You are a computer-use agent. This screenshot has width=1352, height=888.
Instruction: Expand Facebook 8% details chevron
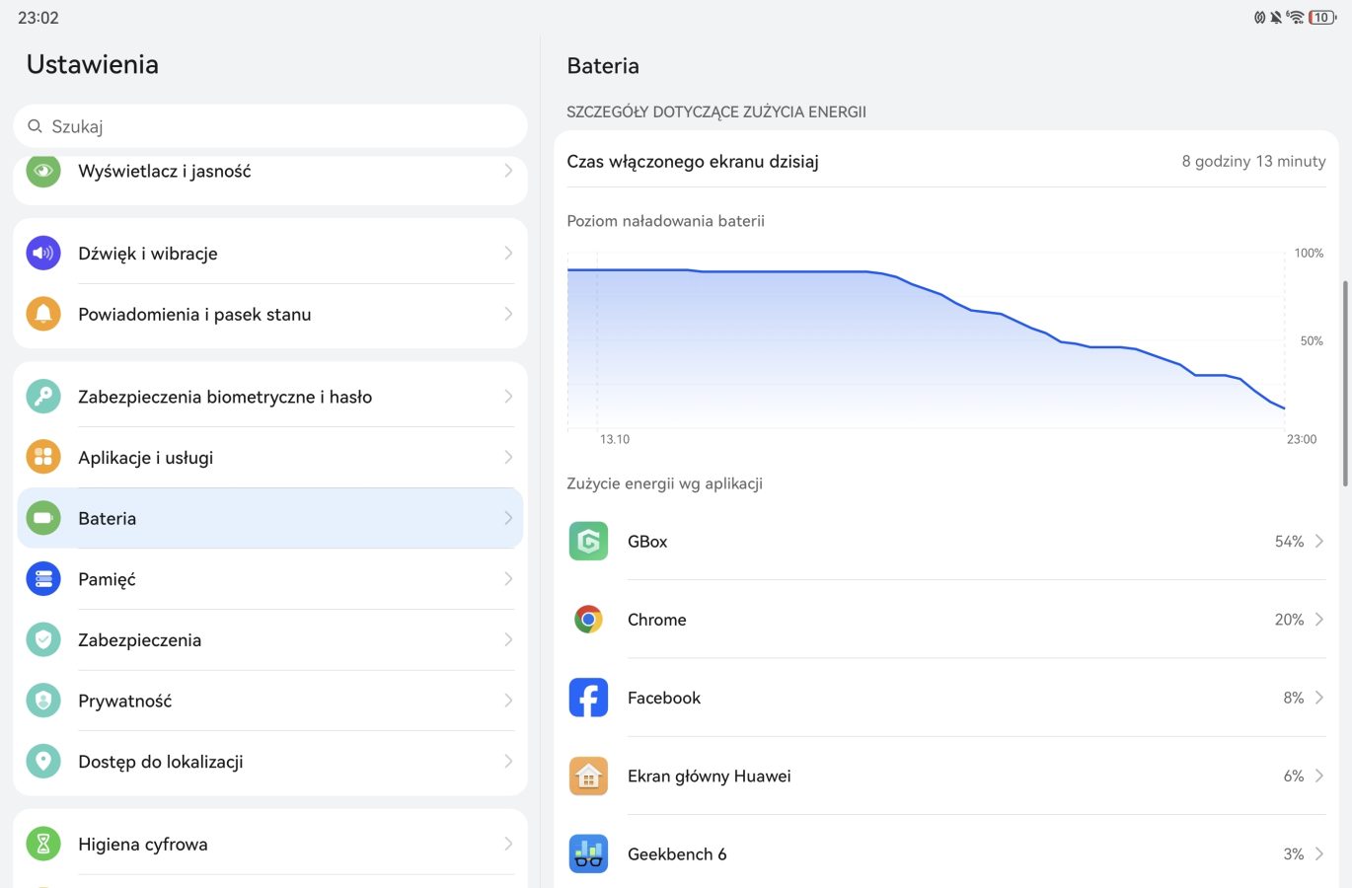[x=1319, y=698]
